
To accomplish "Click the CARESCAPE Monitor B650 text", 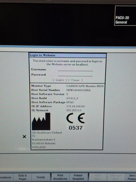I will 85,86.
